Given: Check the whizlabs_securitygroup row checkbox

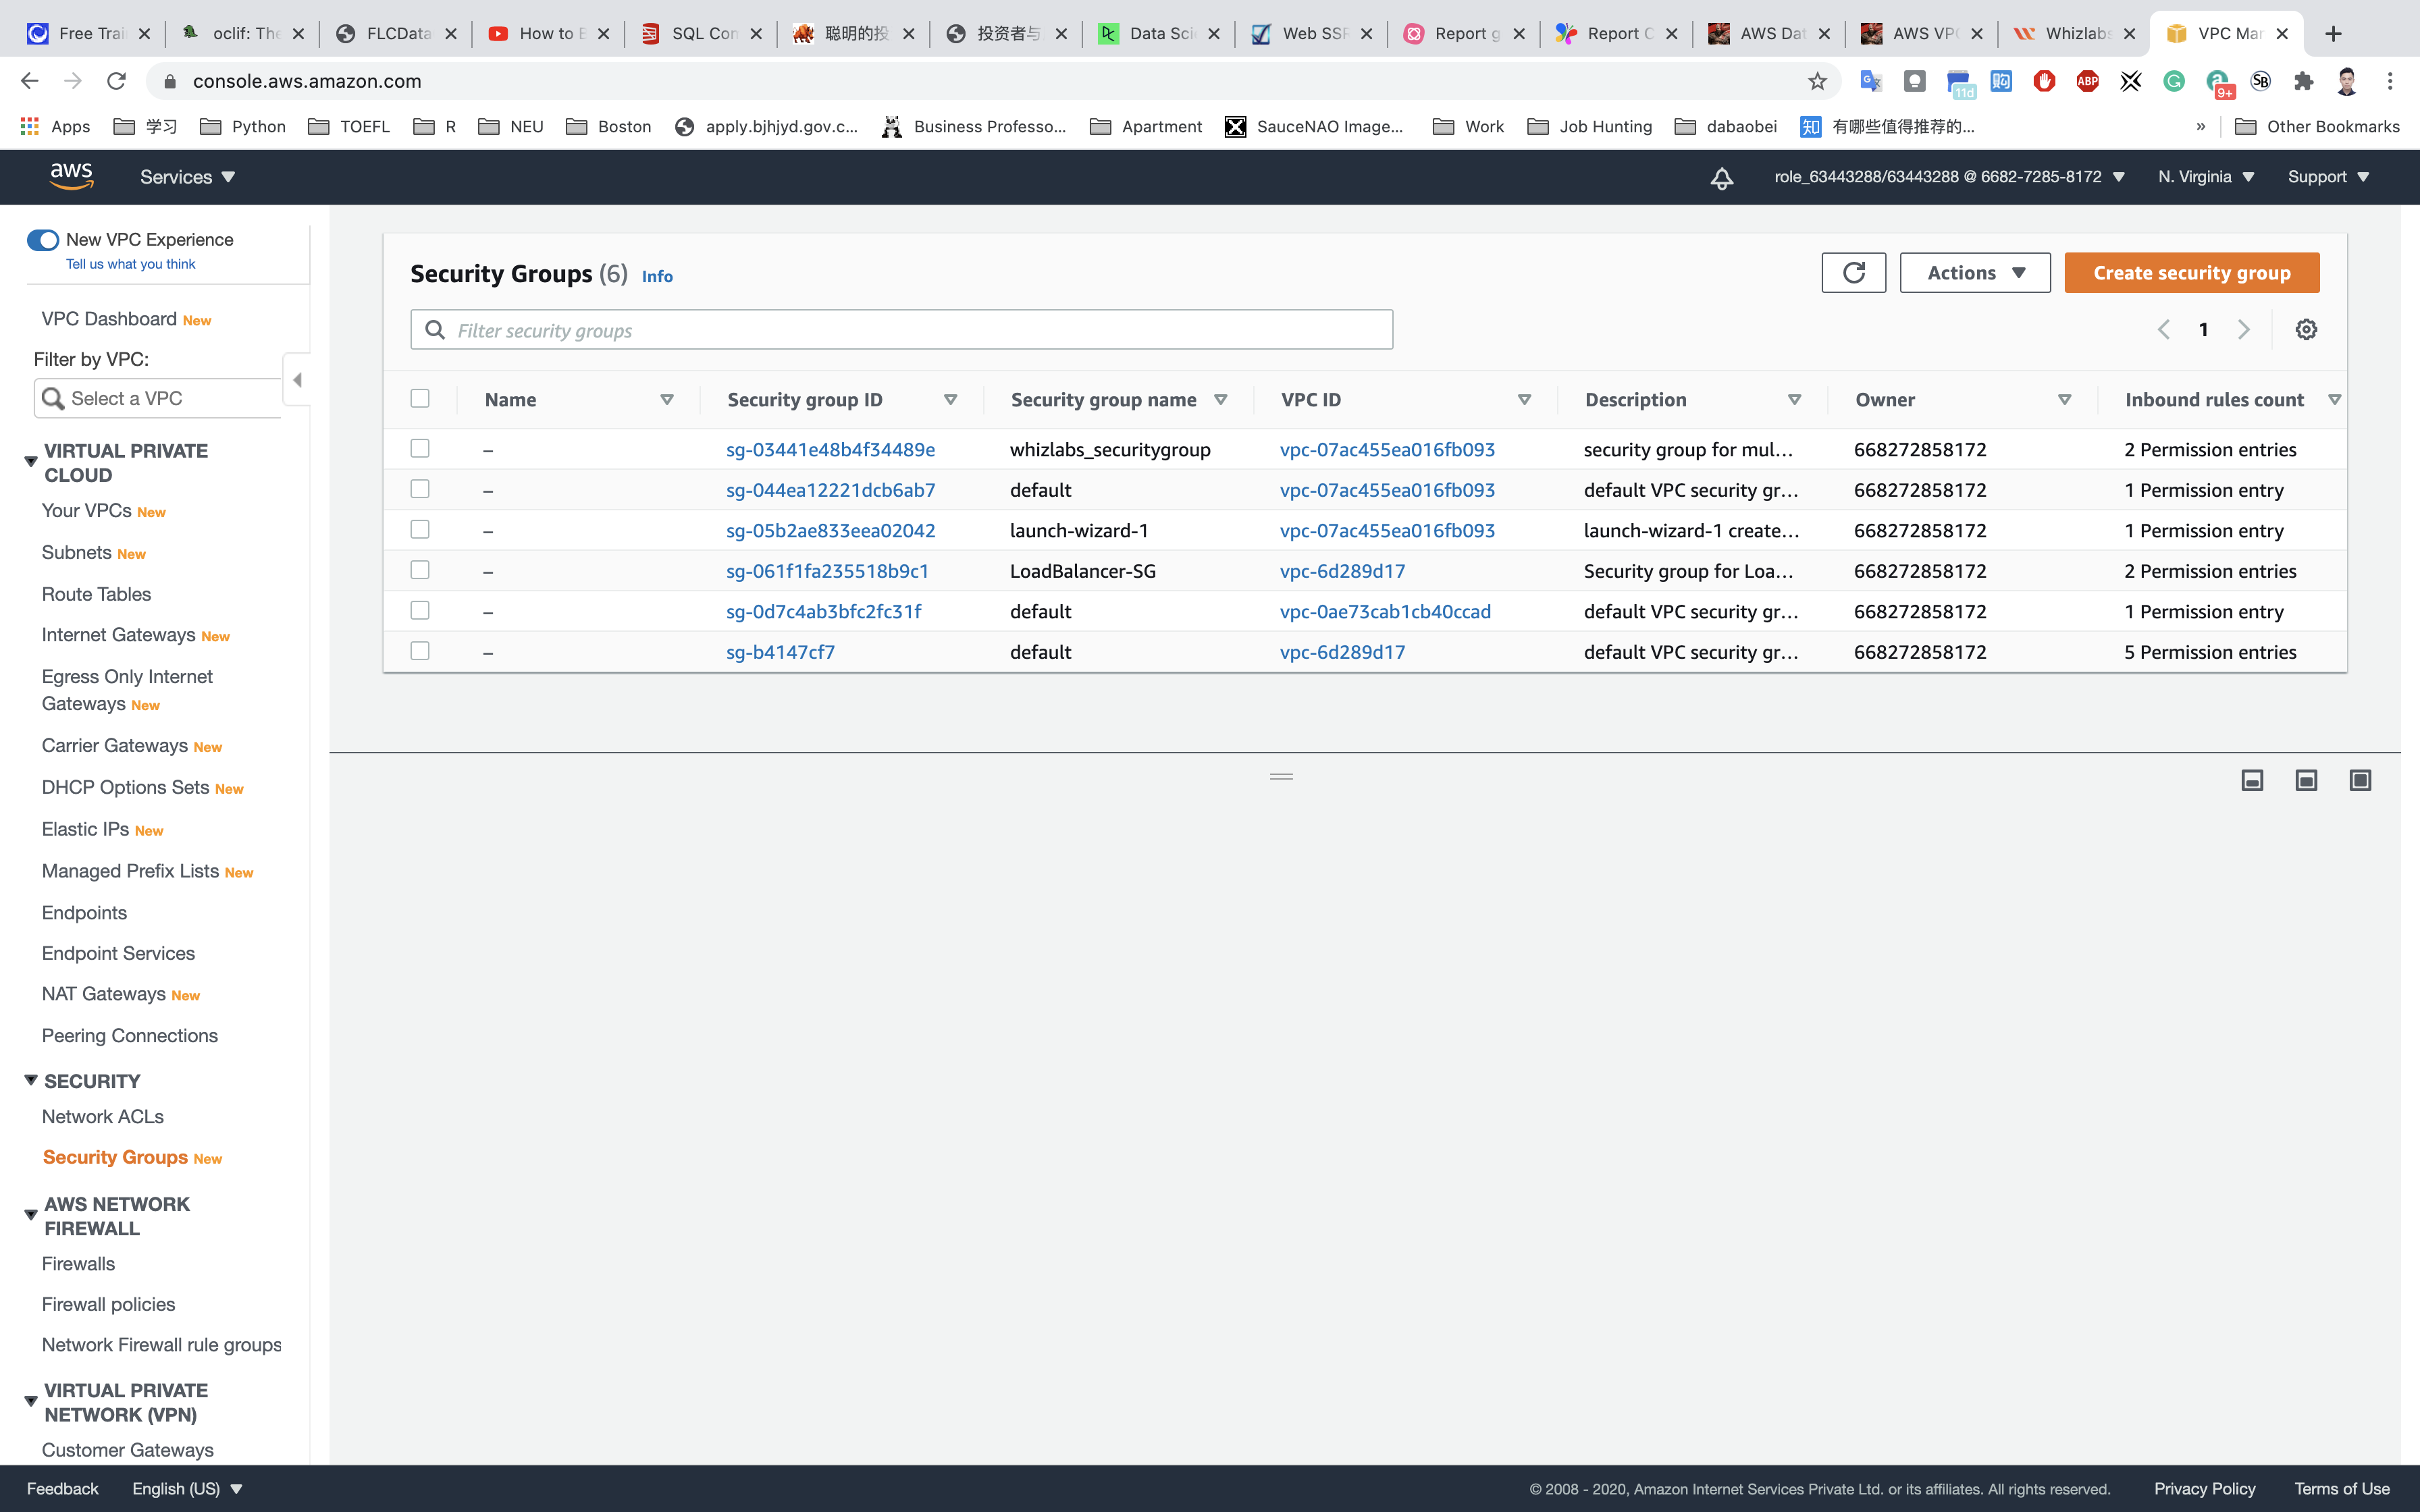Looking at the screenshot, I should point(420,449).
